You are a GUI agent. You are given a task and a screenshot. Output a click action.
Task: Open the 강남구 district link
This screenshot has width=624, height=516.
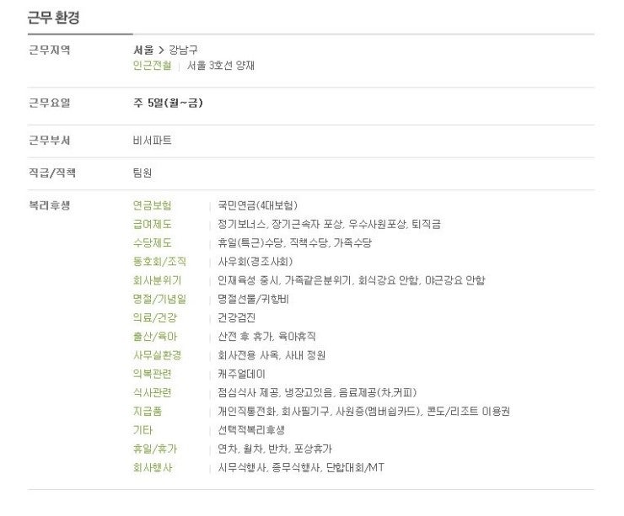coord(183,50)
